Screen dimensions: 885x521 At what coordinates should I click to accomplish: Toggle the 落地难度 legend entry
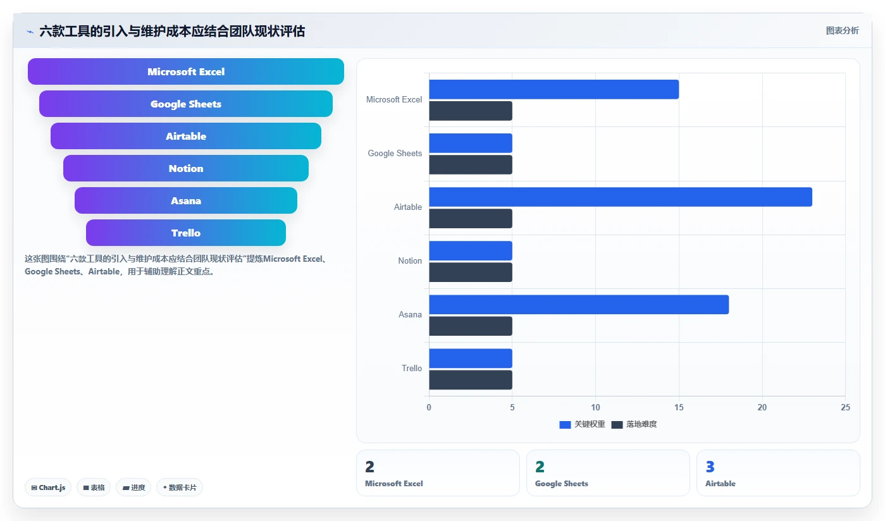634,424
